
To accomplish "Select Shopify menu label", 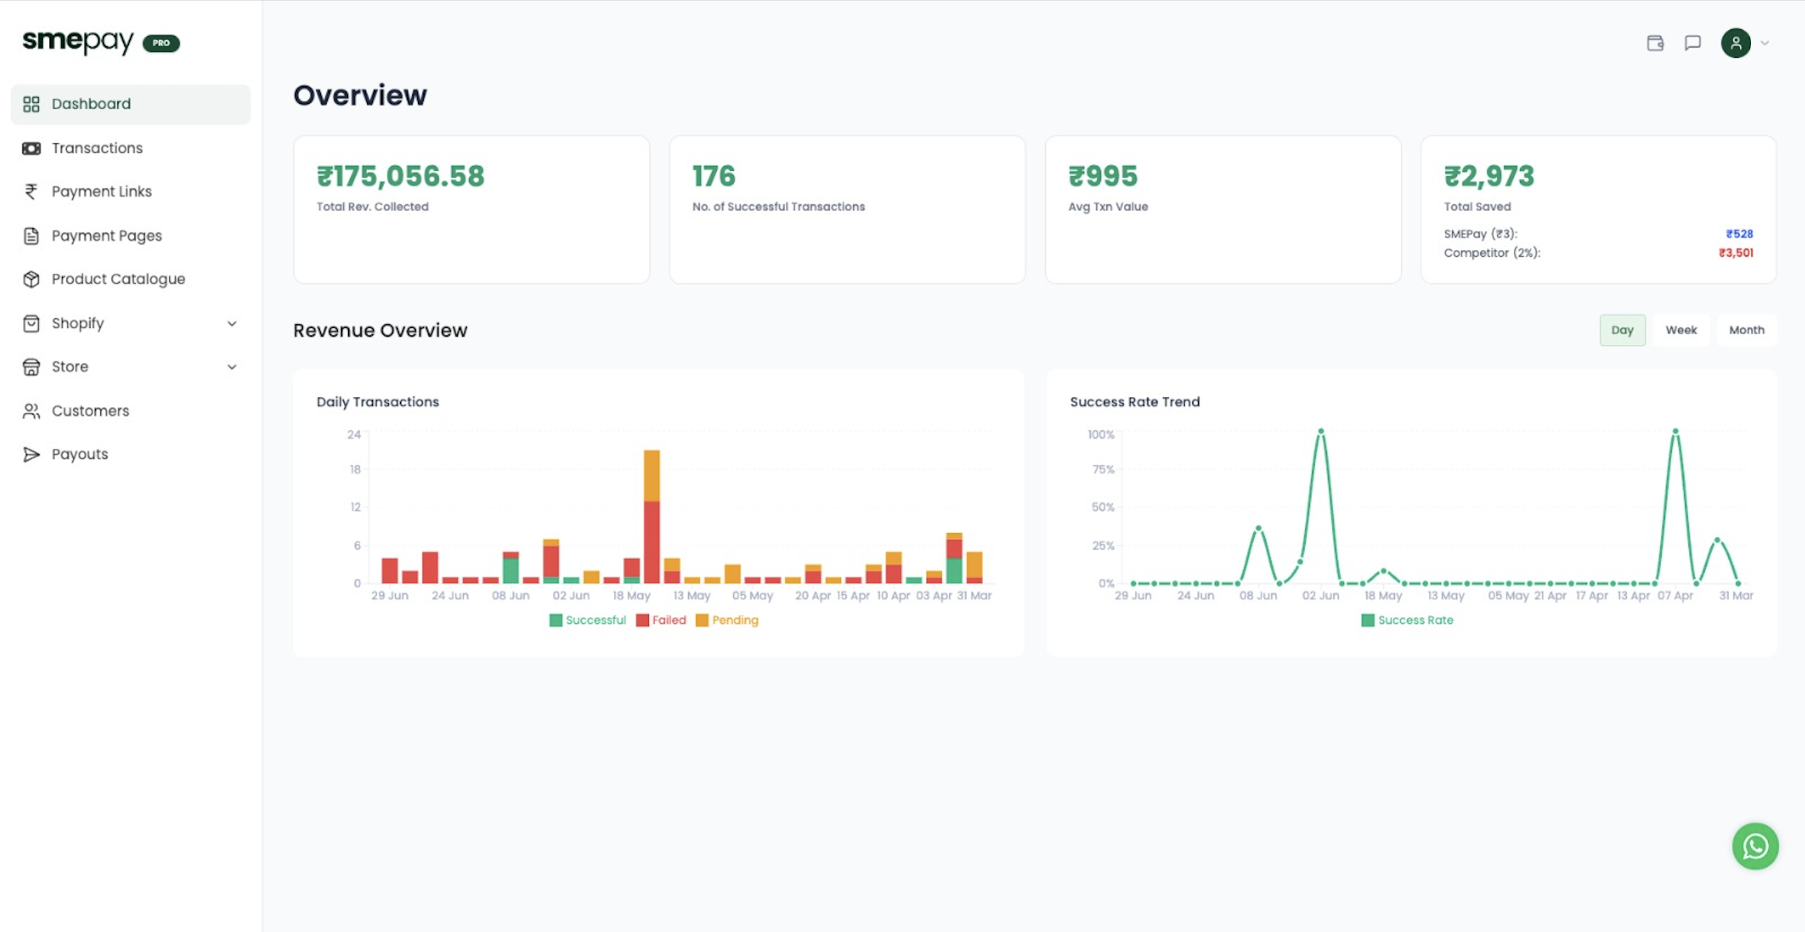I will point(78,323).
